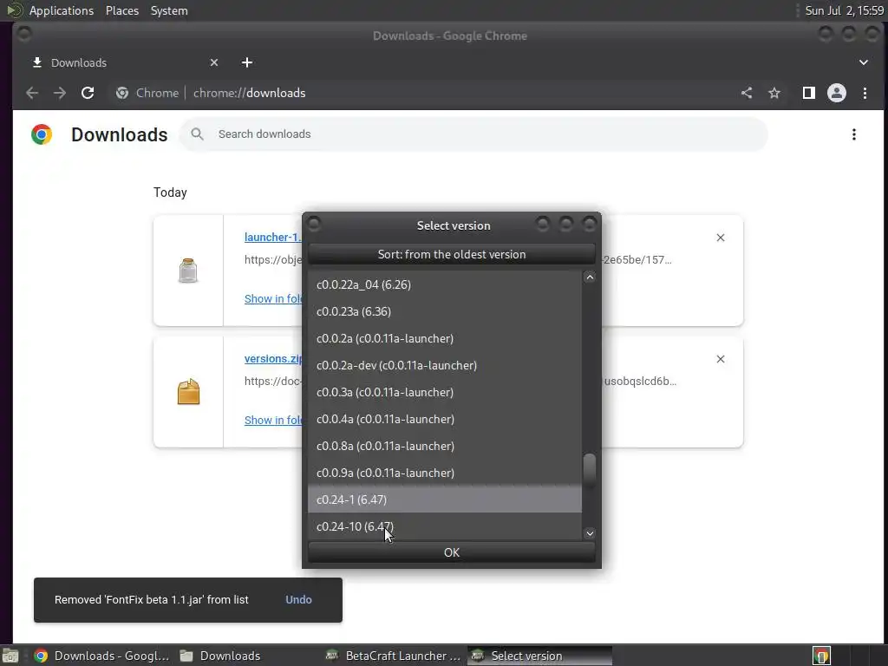Click the search magnifier icon
Image resolution: width=888 pixels, height=666 pixels.
(197, 134)
